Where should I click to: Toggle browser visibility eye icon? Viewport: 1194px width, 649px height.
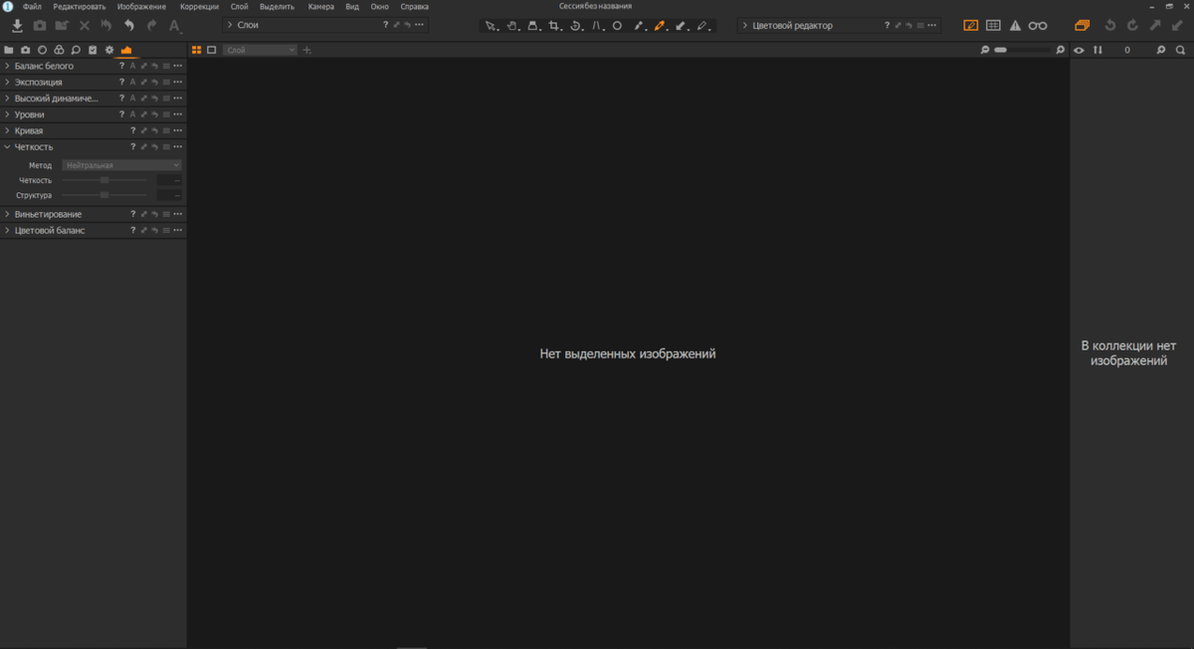click(x=1080, y=50)
